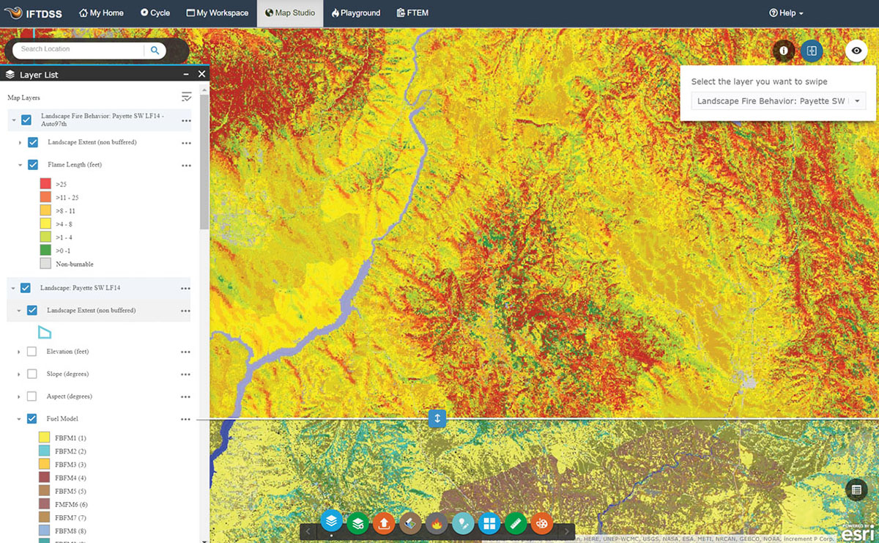Minimize the Layer List panel
Image resolution: width=879 pixels, height=543 pixels.
tap(186, 75)
